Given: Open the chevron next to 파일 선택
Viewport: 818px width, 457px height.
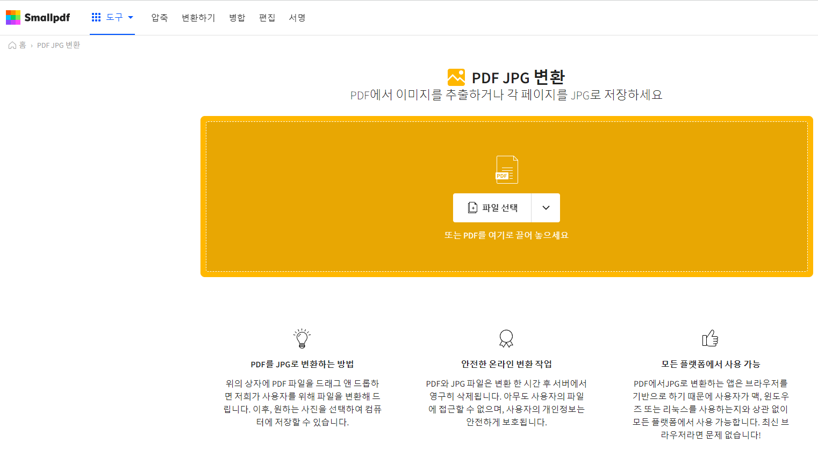Looking at the screenshot, I should [x=546, y=208].
